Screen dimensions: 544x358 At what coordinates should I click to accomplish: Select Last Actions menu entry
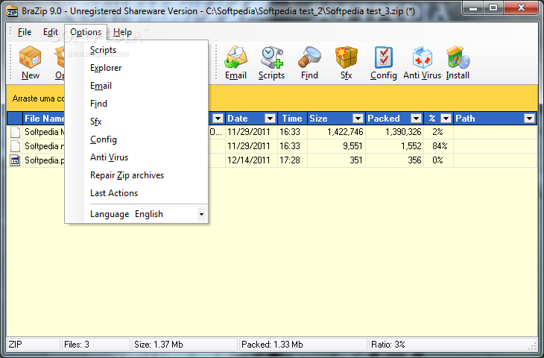tap(114, 193)
